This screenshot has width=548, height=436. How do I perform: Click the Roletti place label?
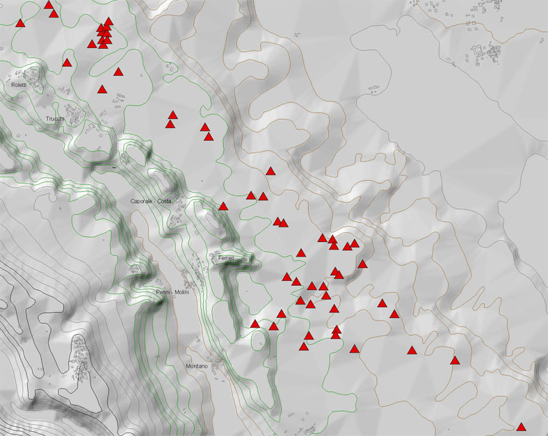(x=19, y=85)
